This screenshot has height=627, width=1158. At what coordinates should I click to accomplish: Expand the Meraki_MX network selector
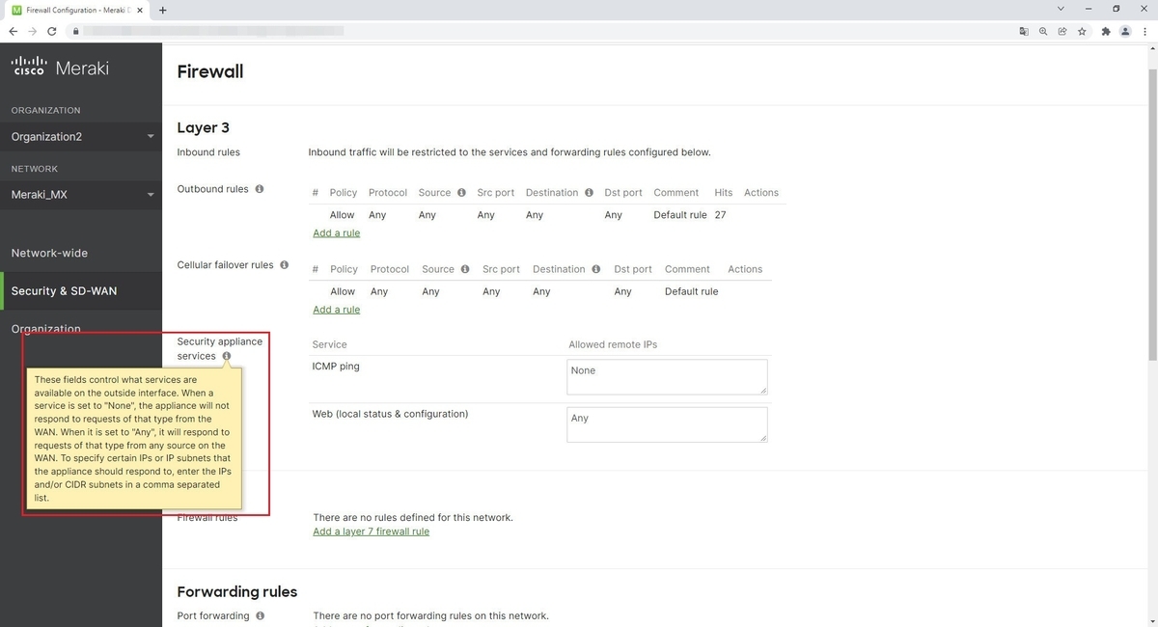[x=81, y=194]
